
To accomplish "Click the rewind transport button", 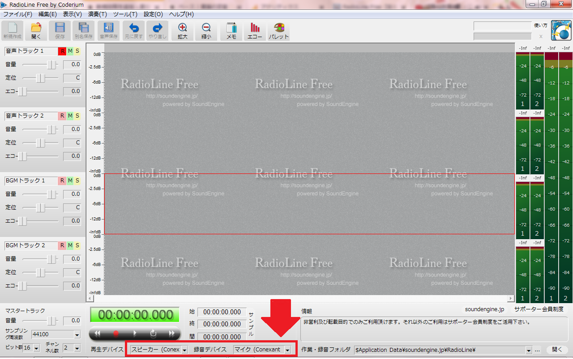I will coord(97,334).
